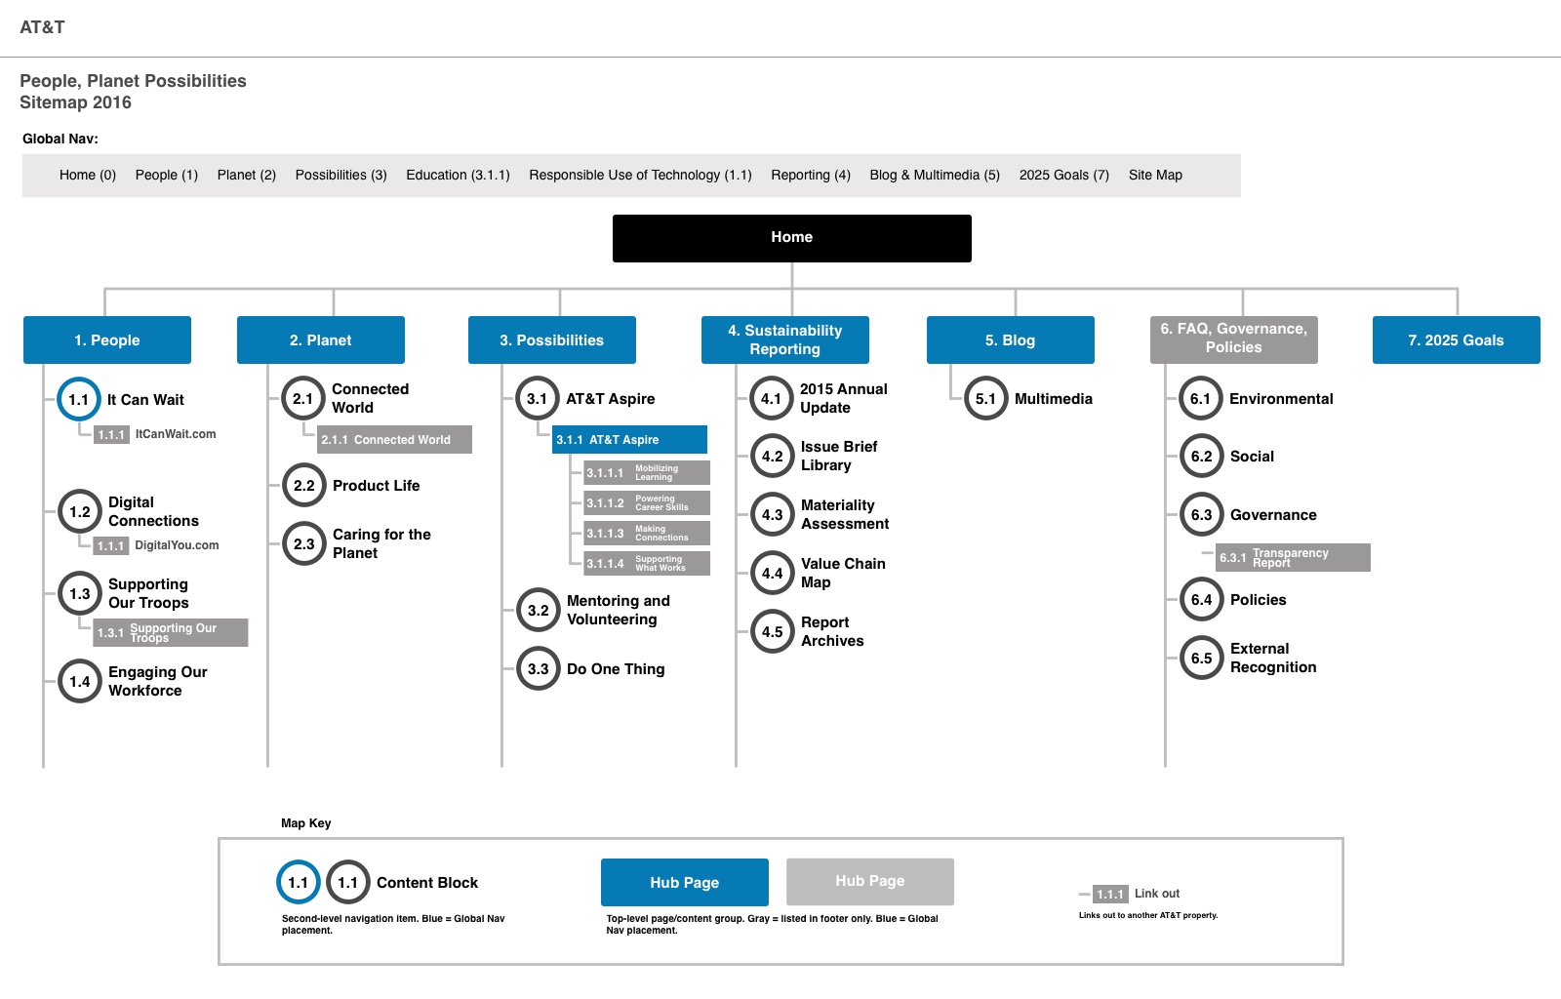The image size is (1561, 999).
Task: Select the 1.4 Engaging Our Workforce circle
Action: click(80, 682)
